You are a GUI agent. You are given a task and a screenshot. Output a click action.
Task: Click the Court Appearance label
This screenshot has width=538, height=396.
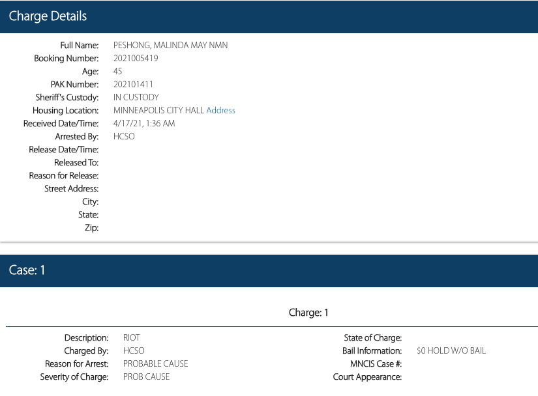coord(366,377)
